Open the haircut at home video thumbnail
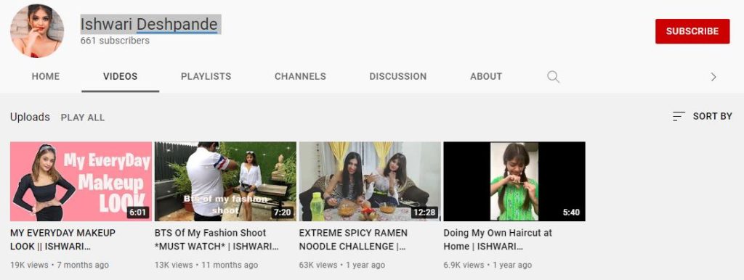 (x=514, y=181)
